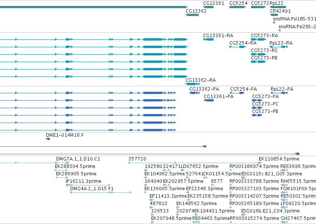Select the RpL22-PA protein label
The width and height of the screenshot is (316, 224).
click(x=282, y=89)
